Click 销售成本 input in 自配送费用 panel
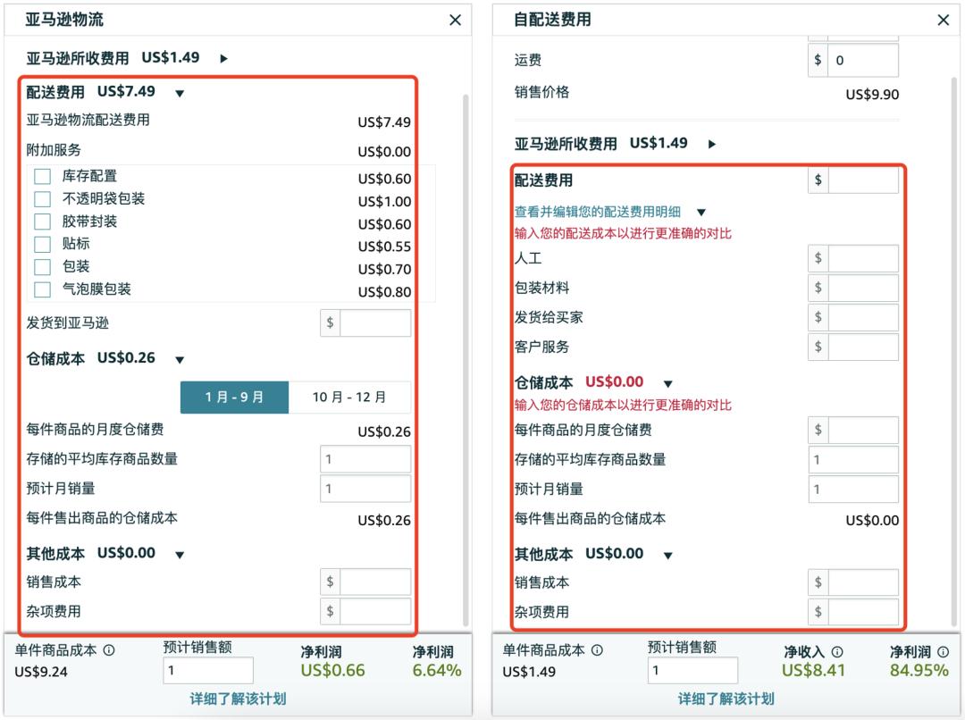Viewport: 965px width, 720px height. [x=863, y=582]
